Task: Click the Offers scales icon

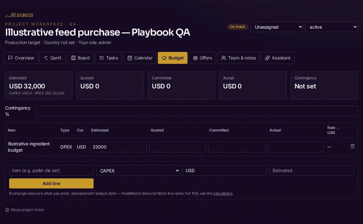Action: click(x=195, y=58)
